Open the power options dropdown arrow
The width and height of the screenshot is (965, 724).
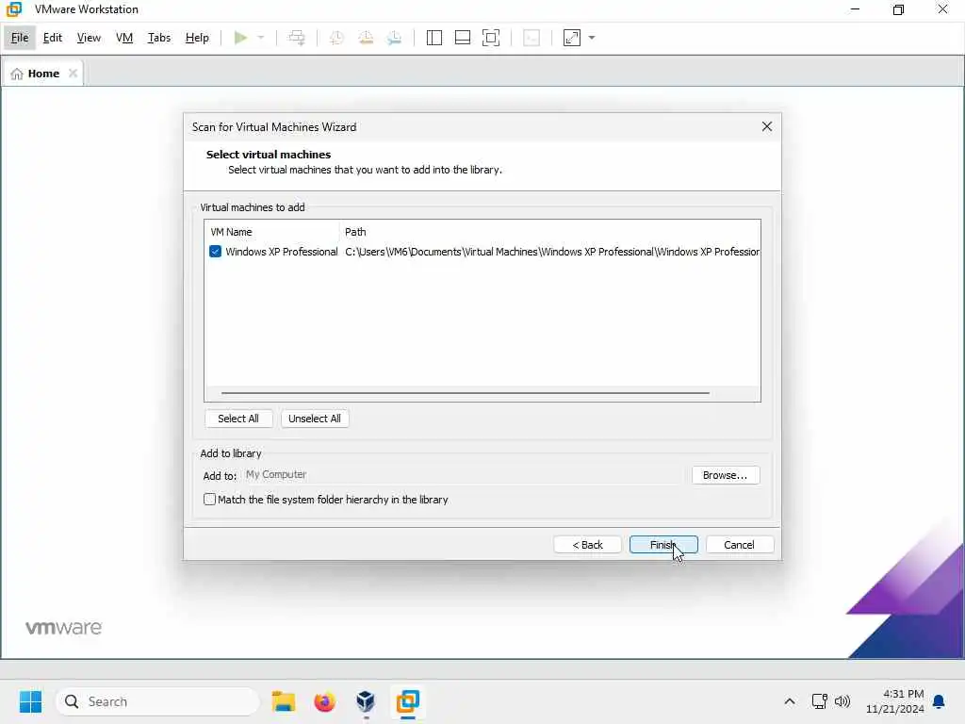261,38
